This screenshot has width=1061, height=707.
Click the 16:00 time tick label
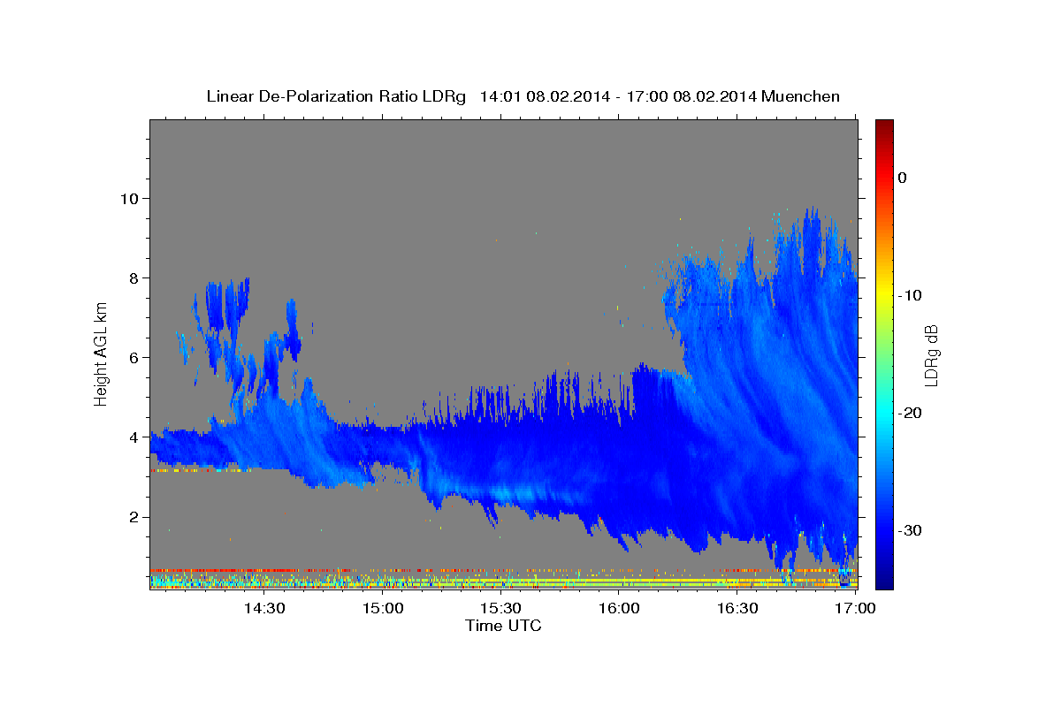click(x=619, y=608)
